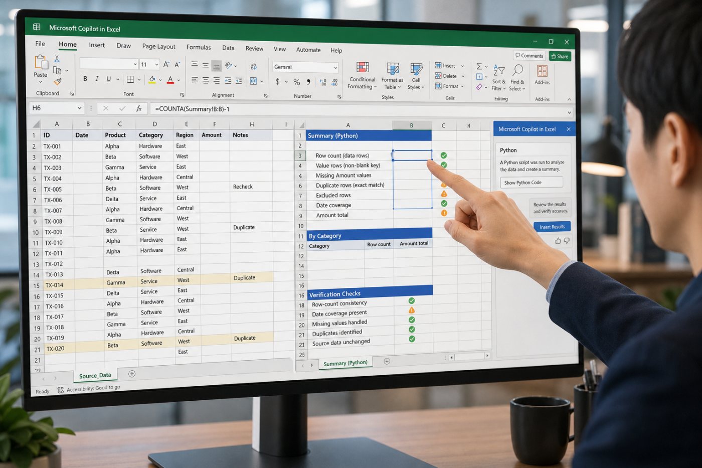The width and height of the screenshot is (702, 468).
Task: Click the Paste clipboard icon
Action: [41, 62]
